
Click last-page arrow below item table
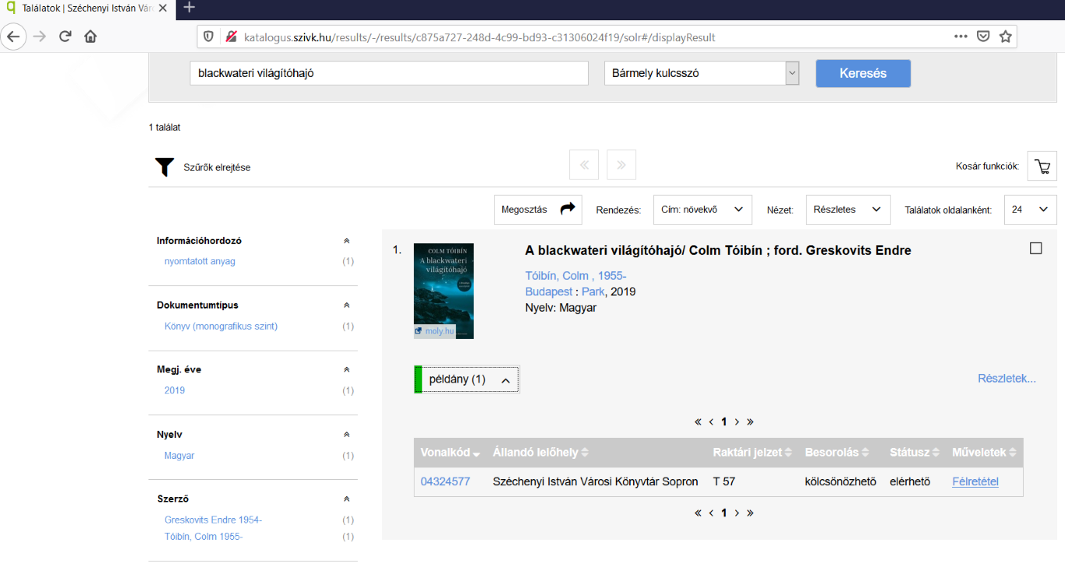(750, 513)
